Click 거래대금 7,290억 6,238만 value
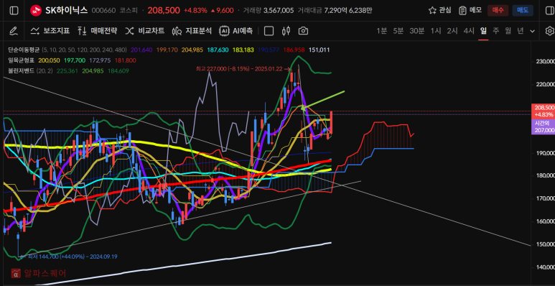Image resolution: width=555 pixels, height=286 pixels. click(x=335, y=10)
